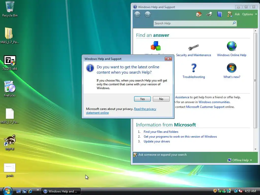Browse Help using the book icon
The image size is (260, 195).
pyautogui.click(x=220, y=14)
